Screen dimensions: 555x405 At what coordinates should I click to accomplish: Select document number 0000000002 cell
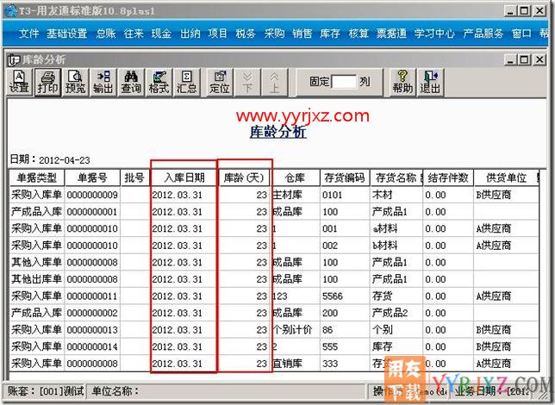coord(92,314)
